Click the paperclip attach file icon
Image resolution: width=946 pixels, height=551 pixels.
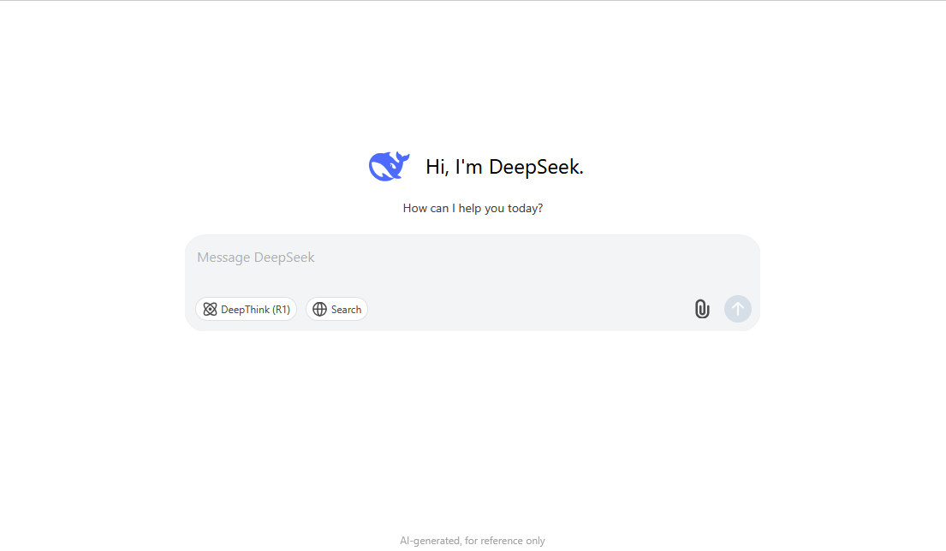click(x=702, y=309)
